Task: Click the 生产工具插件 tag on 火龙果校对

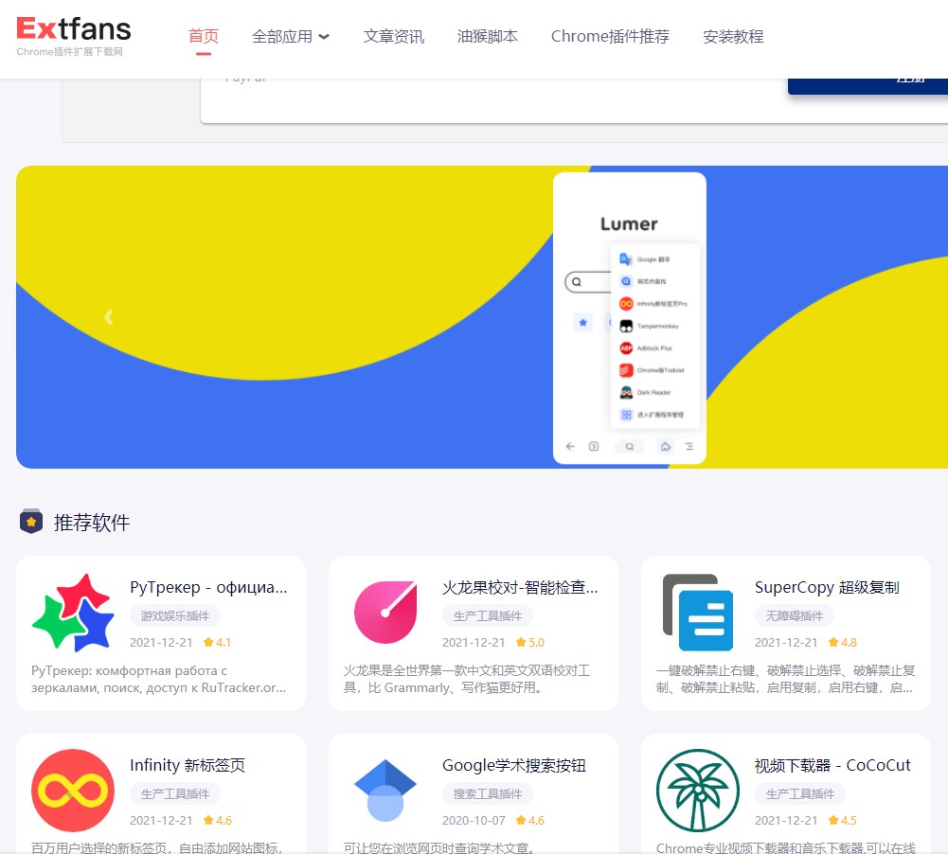Action: pos(488,615)
